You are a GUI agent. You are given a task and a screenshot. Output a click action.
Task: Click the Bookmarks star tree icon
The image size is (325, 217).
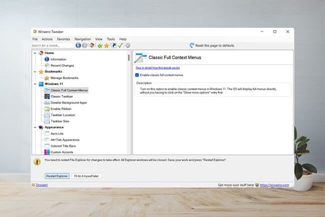(x=41, y=72)
